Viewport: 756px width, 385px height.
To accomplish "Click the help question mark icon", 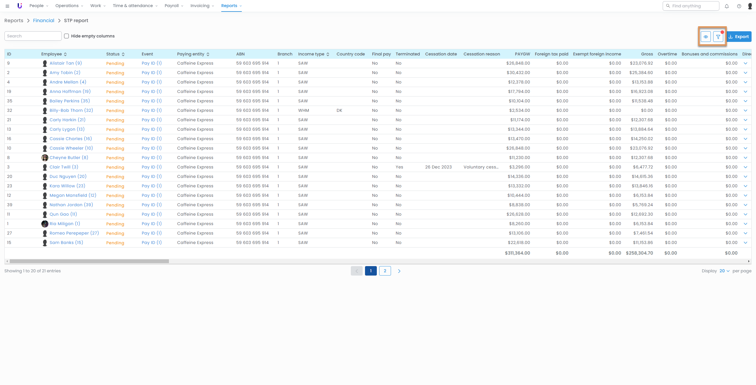I will pos(739,6).
